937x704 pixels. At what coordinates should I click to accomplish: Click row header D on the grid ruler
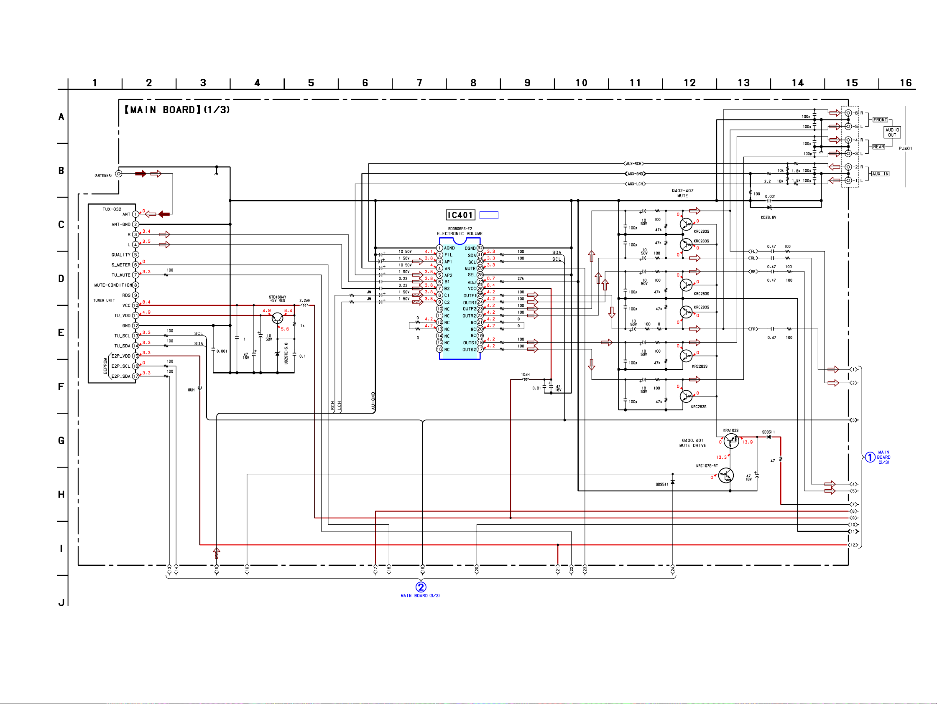(x=61, y=279)
